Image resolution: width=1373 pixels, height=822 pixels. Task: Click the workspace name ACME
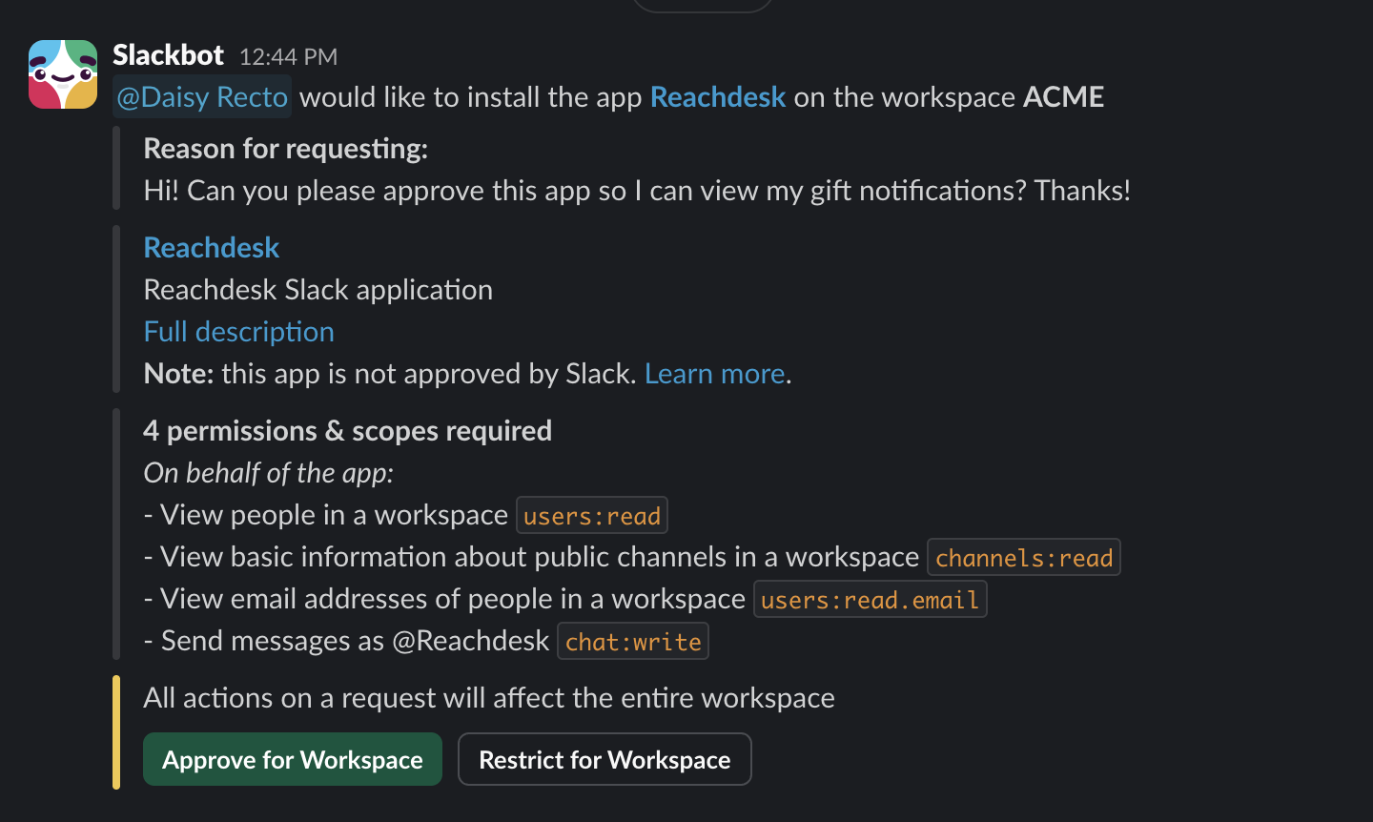point(1064,97)
